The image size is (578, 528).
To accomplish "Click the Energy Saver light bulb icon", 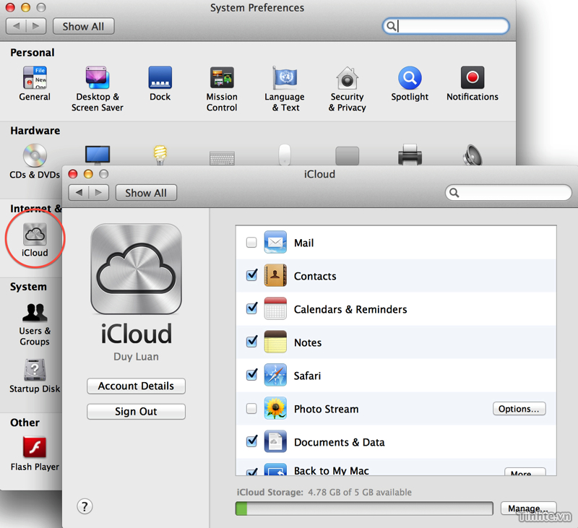I will tap(160, 155).
